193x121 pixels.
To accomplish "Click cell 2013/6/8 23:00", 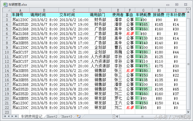I will tap(74, 89).
